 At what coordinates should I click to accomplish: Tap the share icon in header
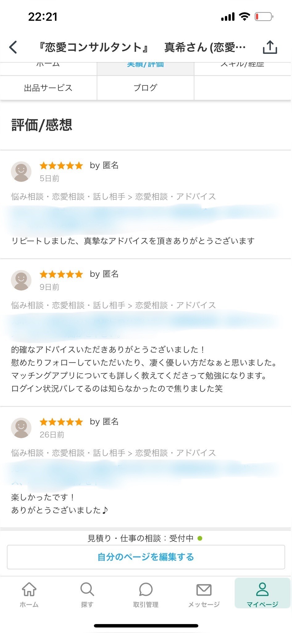[x=270, y=47]
